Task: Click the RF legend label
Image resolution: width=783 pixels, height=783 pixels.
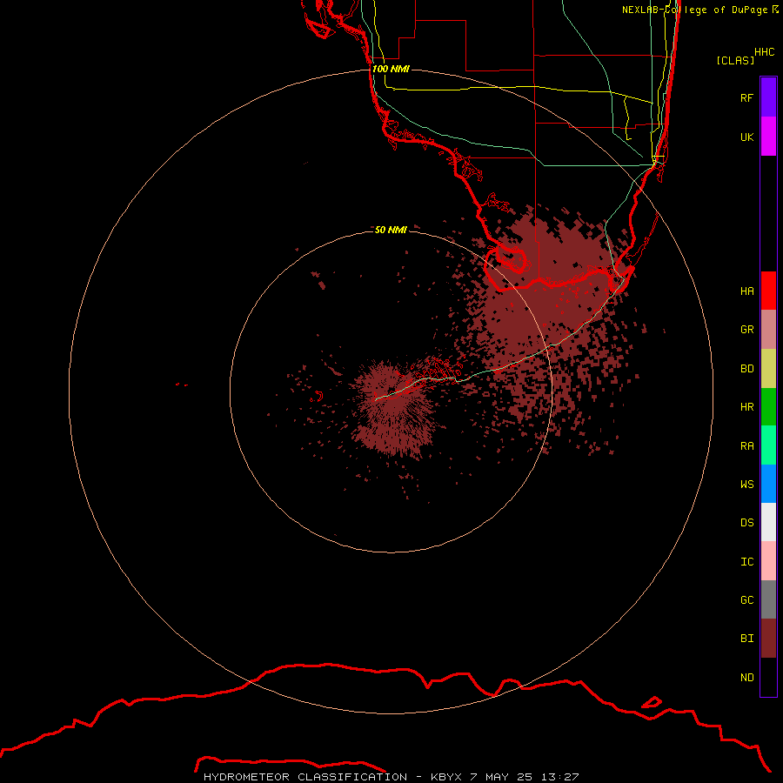Action: pyautogui.click(x=747, y=97)
